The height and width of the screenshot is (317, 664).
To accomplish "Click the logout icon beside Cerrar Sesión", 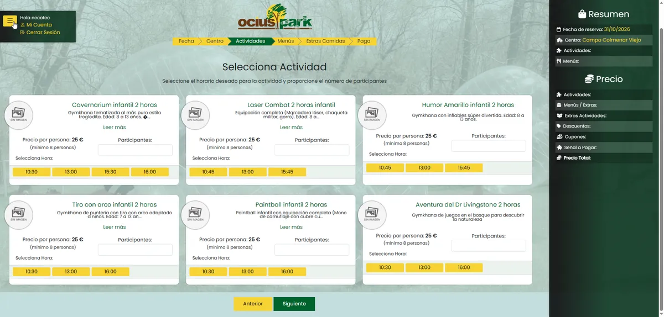I will tap(22, 33).
